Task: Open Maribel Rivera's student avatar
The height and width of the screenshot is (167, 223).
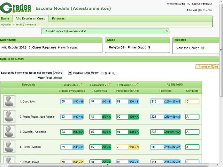Action: tap(9, 147)
